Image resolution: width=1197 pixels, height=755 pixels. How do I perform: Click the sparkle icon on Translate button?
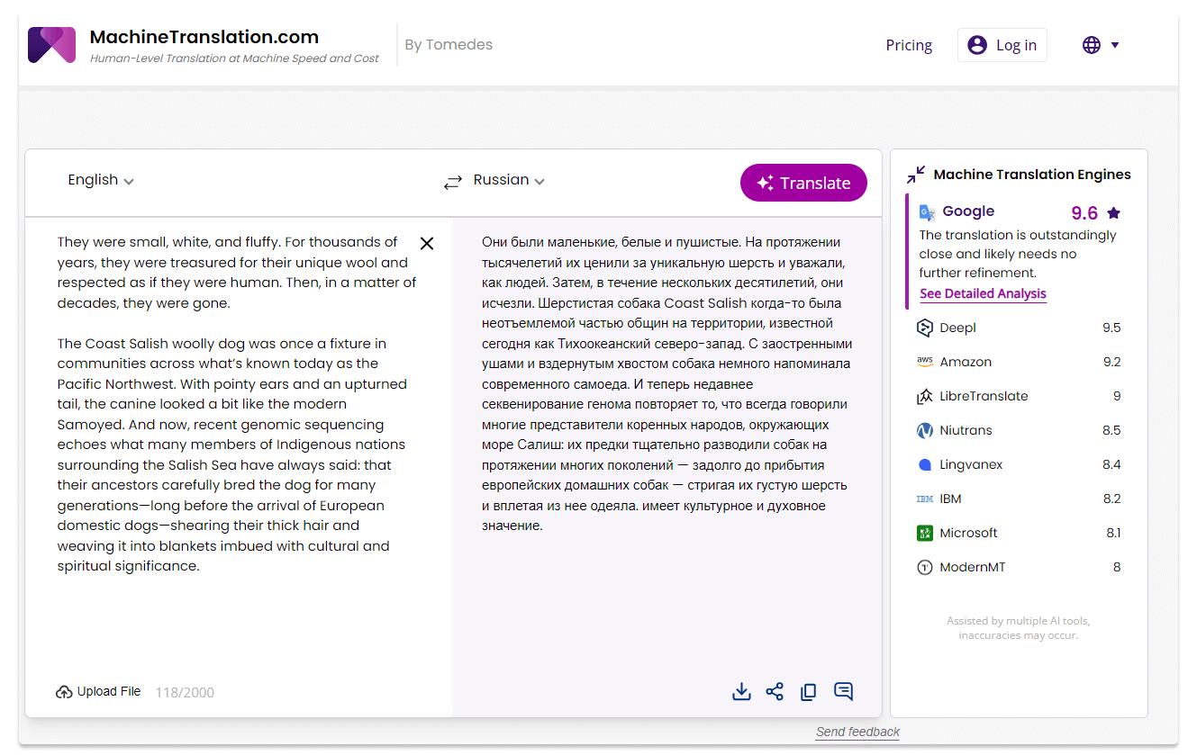(765, 183)
